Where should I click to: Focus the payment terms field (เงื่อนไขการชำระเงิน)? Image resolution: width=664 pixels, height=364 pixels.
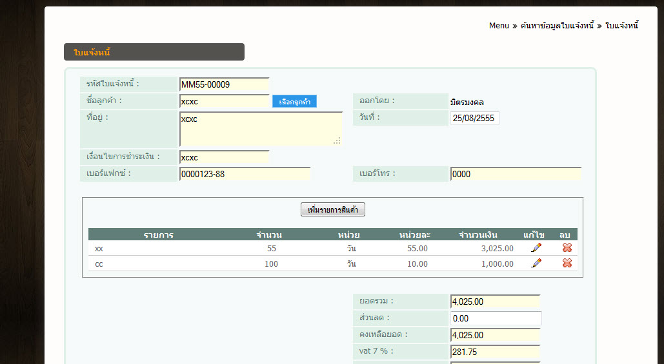coord(225,157)
